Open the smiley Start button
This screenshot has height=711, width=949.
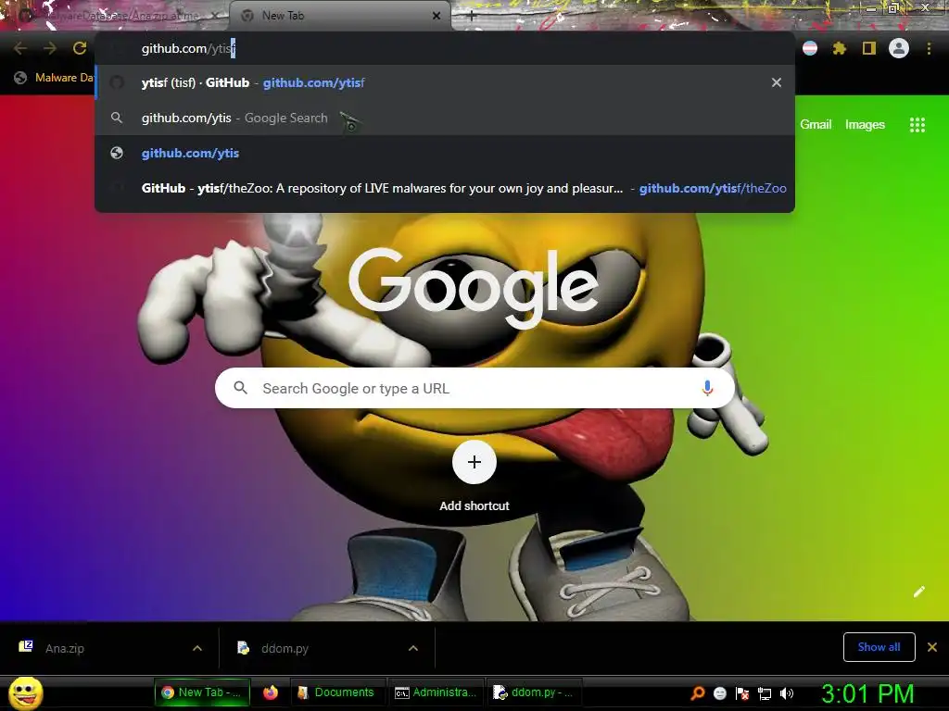tap(25, 692)
